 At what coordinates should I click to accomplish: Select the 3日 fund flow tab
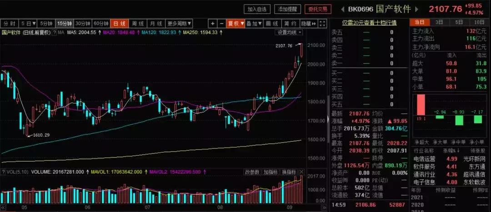(x=439, y=22)
